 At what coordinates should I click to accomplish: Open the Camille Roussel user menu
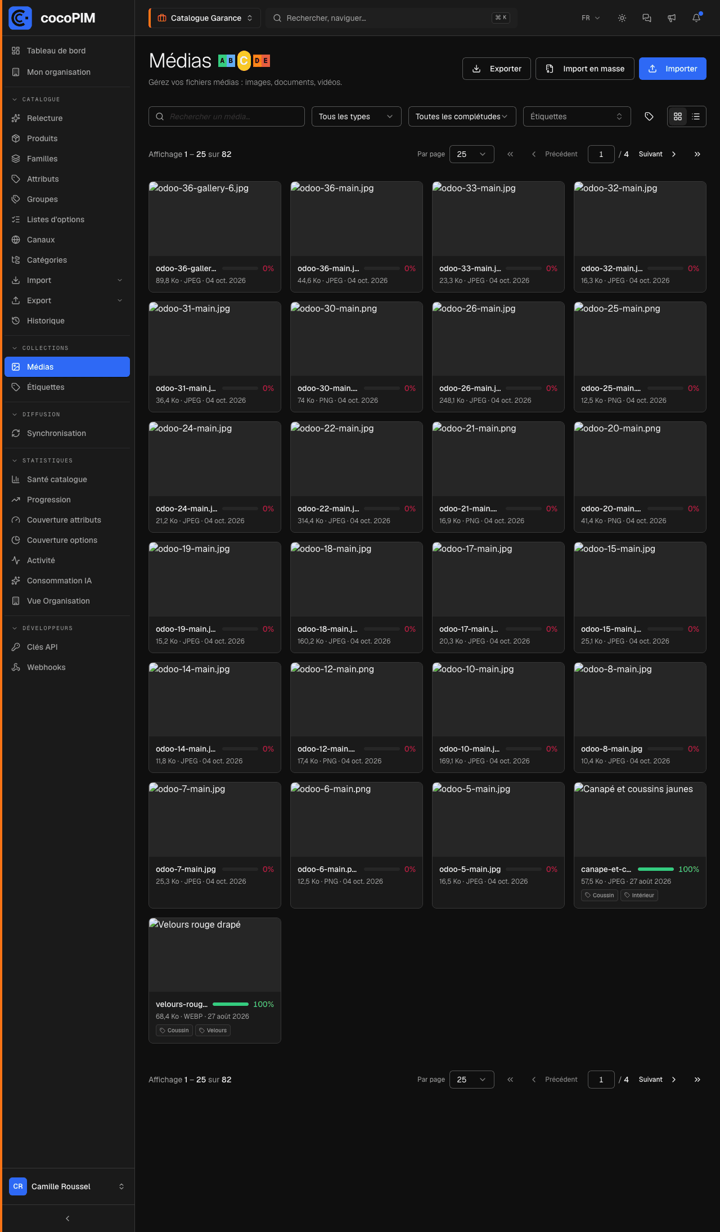pos(67,1186)
